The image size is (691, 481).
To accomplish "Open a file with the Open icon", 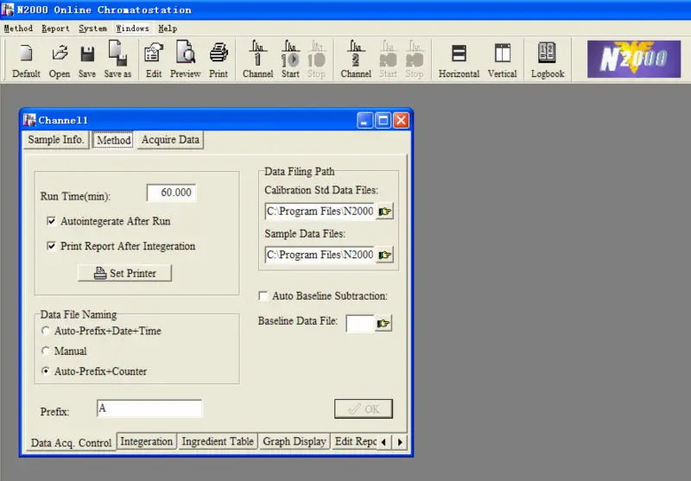I will [x=60, y=60].
